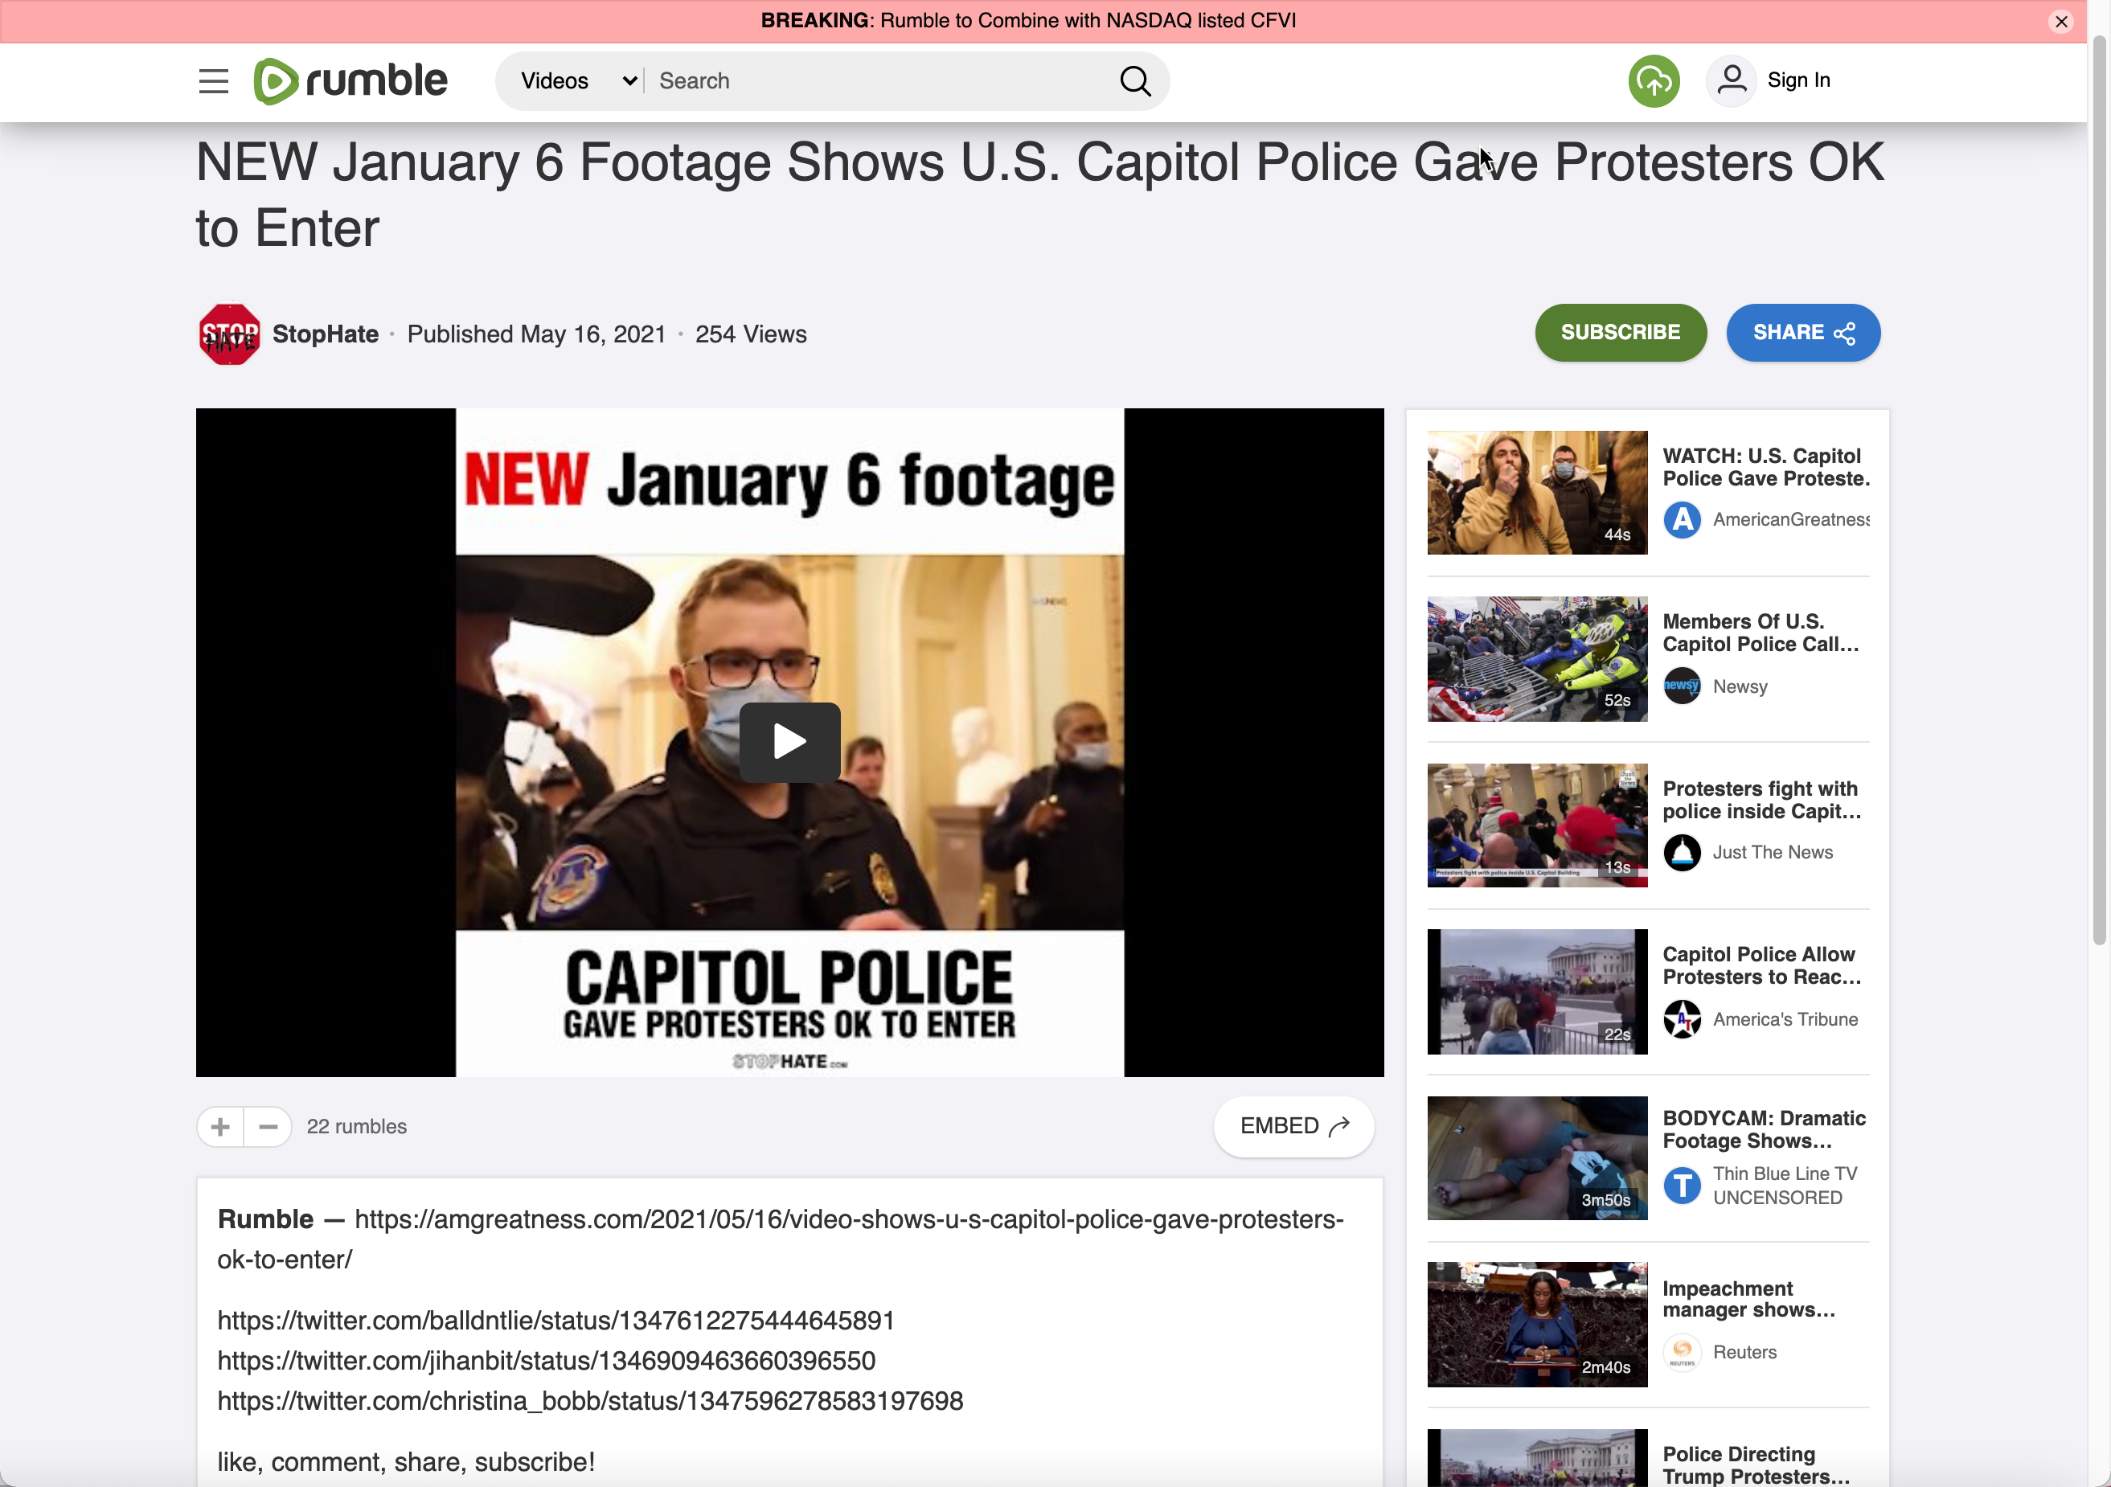Upvote video with plus rumble button

(220, 1127)
